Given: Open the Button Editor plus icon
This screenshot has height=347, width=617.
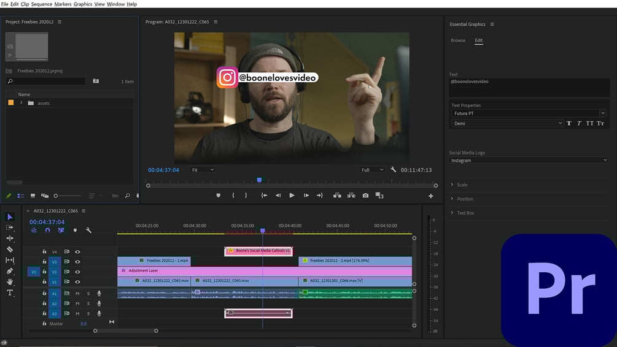Looking at the screenshot, I should 431,196.
